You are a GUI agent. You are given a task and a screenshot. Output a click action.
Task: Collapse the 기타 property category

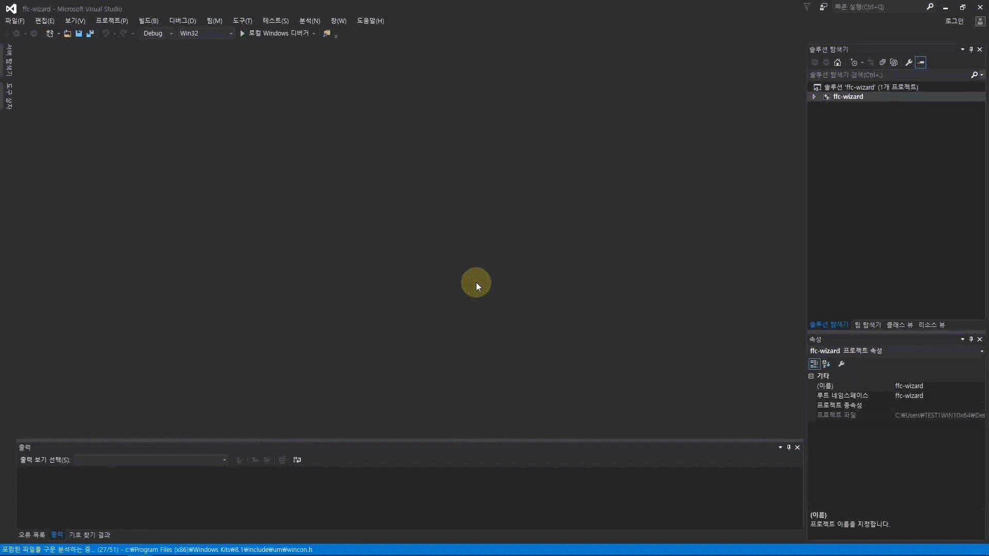click(811, 376)
